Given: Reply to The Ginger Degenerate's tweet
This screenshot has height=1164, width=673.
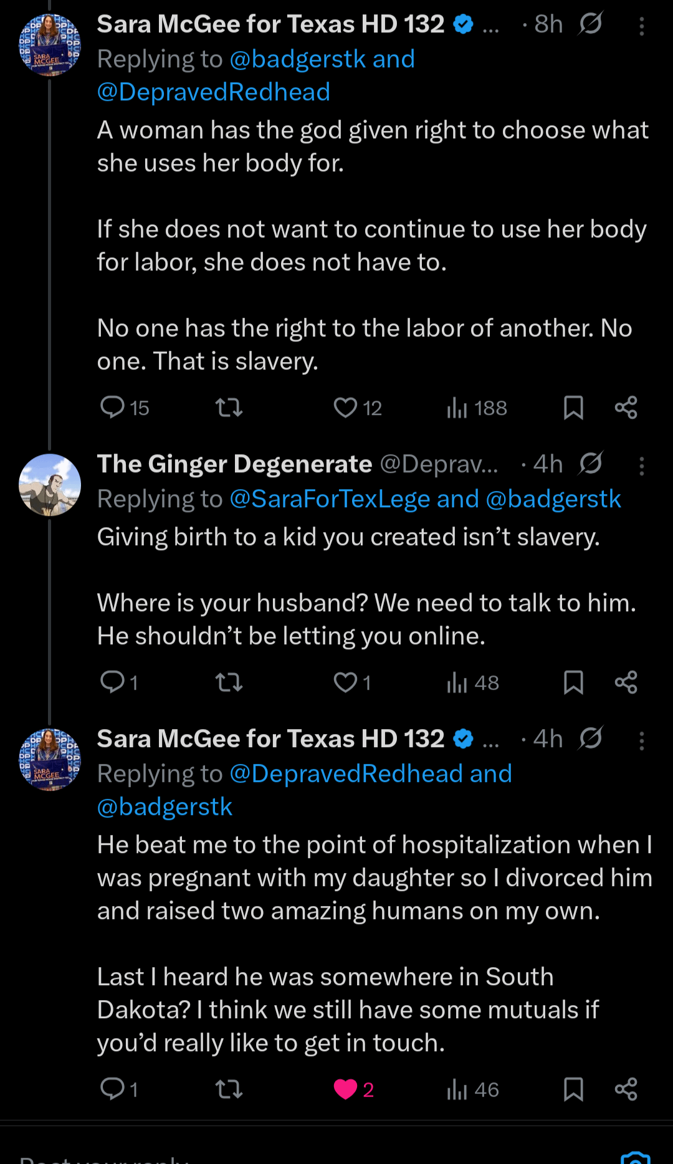Looking at the screenshot, I should point(113,682).
